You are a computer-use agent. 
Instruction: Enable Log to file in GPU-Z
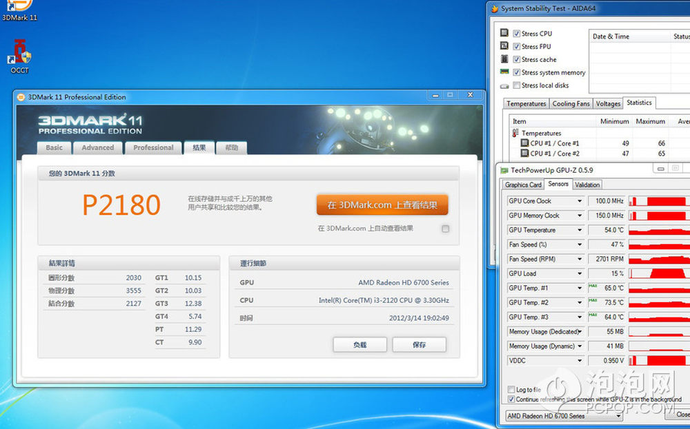tap(511, 390)
